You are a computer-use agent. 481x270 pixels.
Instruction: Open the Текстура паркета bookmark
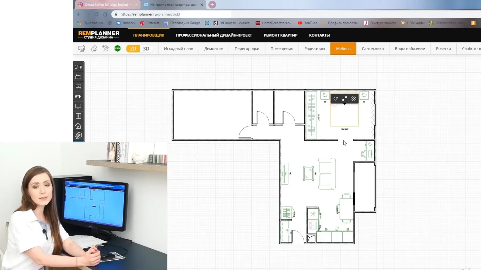pos(380,23)
